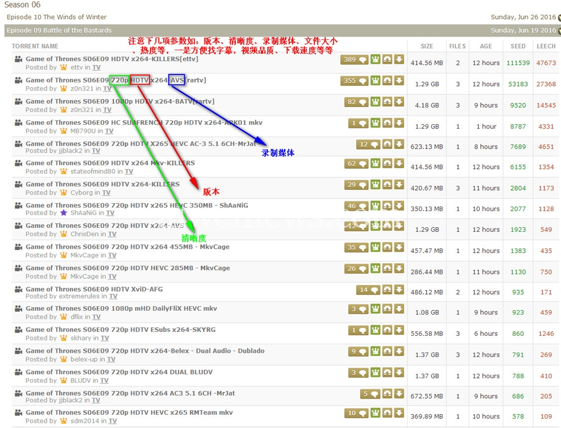
Task: Sort torrents by SEED column
Action: click(x=518, y=46)
